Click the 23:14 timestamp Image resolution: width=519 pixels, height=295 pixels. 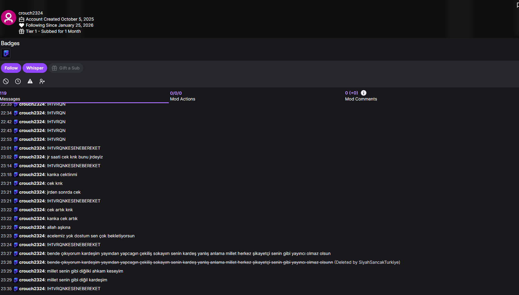click(6, 166)
